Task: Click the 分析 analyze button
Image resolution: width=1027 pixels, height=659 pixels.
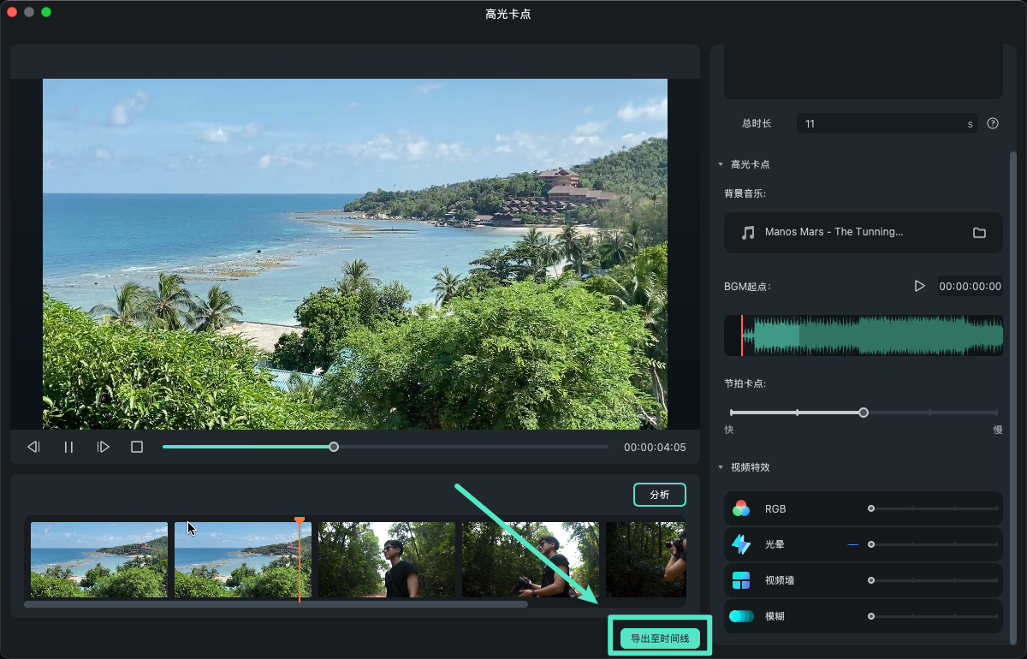Action: 659,495
